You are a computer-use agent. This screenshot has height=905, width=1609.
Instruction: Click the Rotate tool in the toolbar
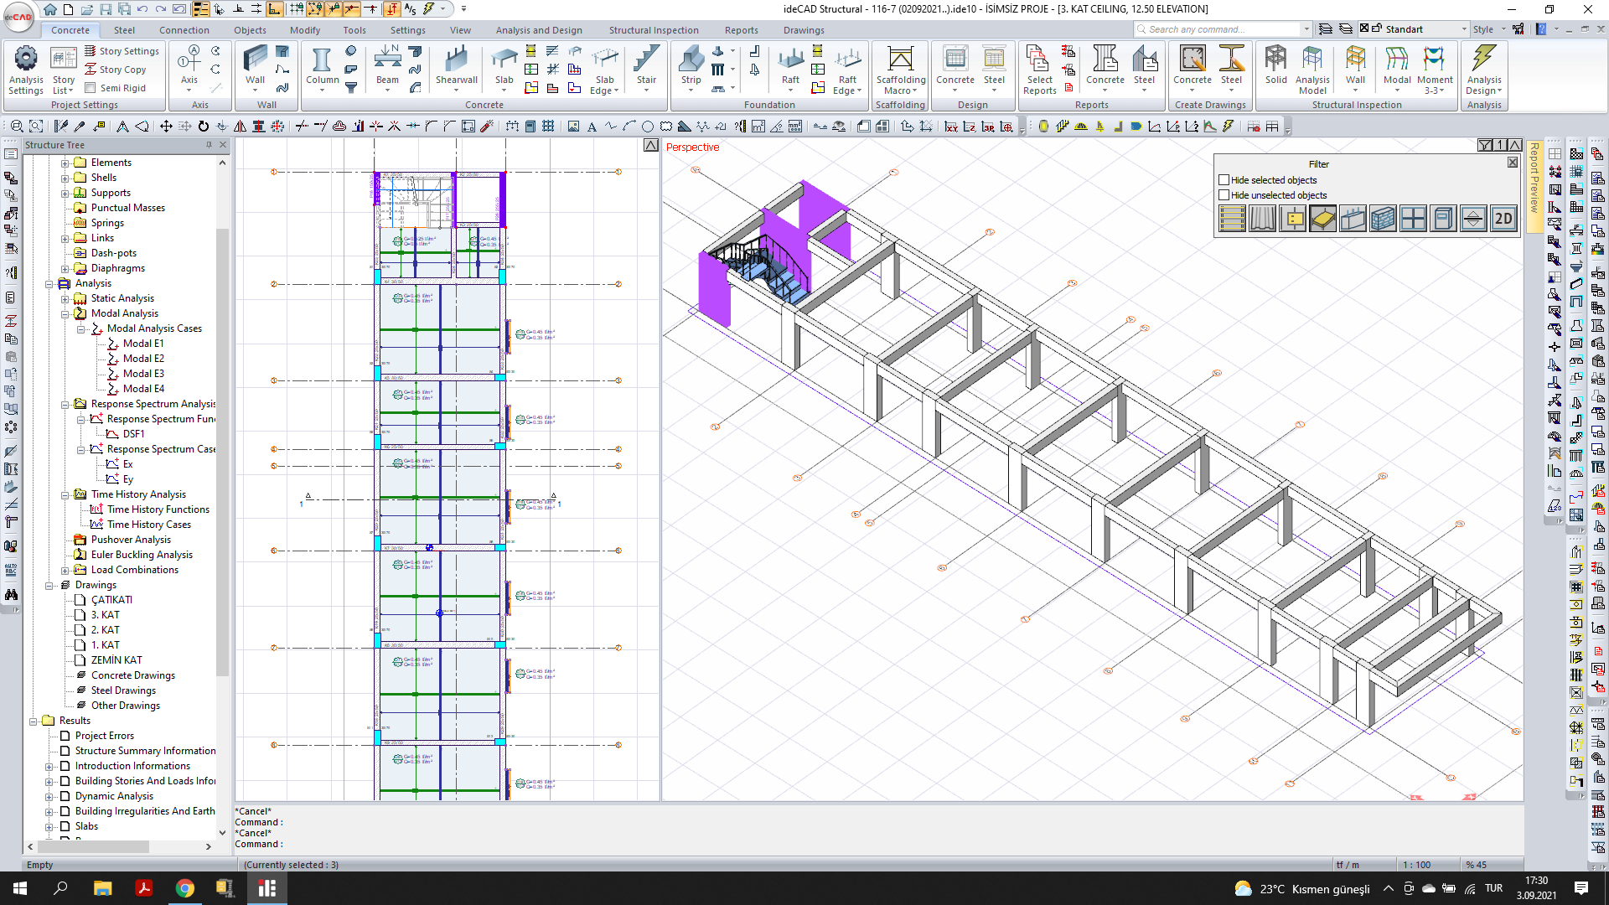click(x=203, y=127)
